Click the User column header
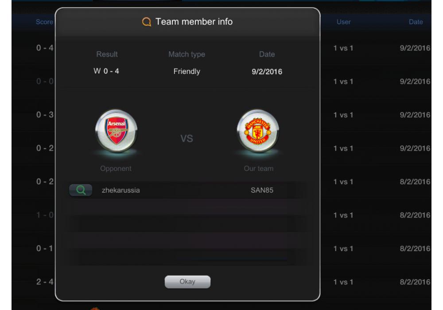 click(344, 22)
